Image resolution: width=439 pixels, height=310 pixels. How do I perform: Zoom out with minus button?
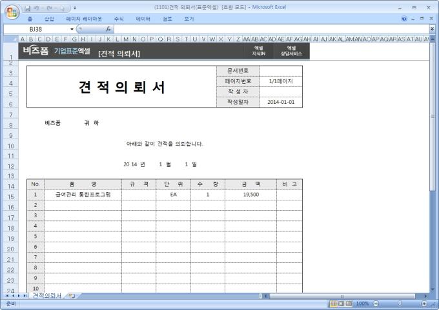click(x=376, y=304)
